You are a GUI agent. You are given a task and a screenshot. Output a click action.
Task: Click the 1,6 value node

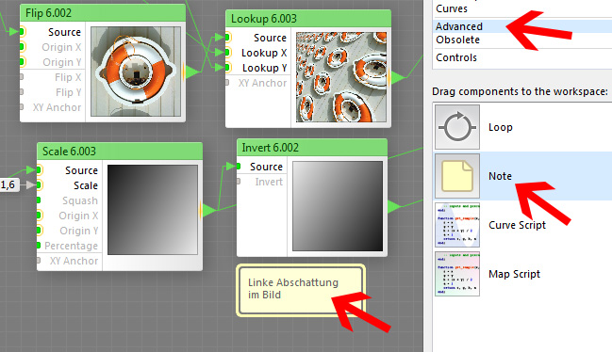9,184
